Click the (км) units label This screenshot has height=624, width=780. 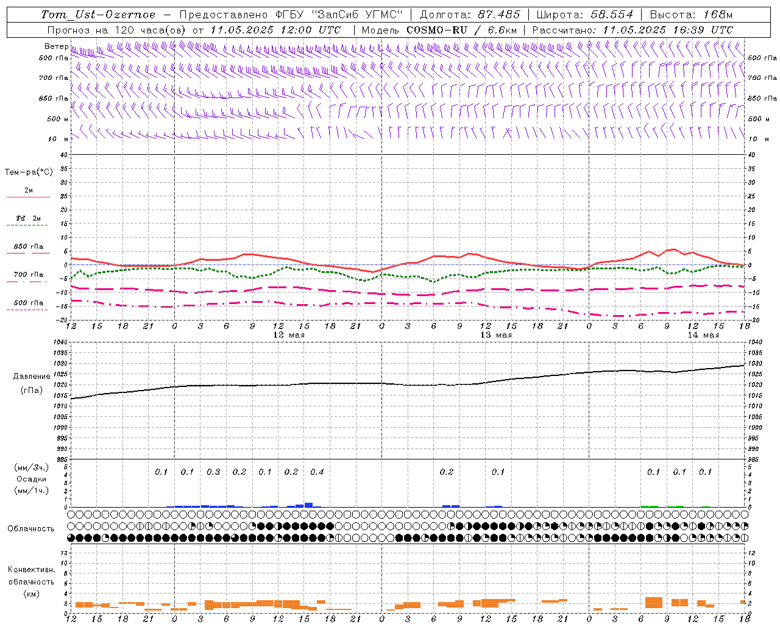click(x=31, y=593)
